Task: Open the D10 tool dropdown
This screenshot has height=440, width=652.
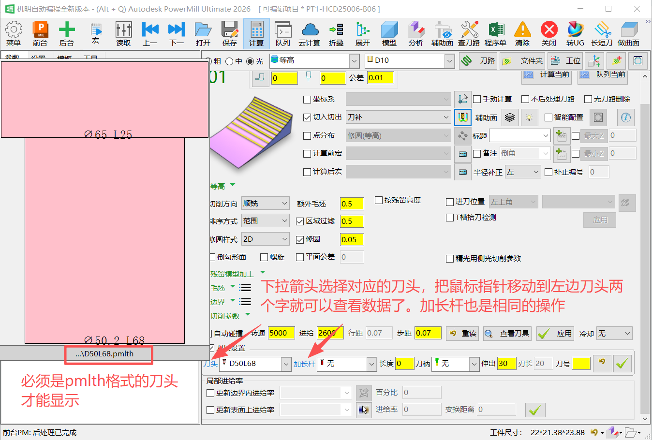Action: click(x=450, y=61)
